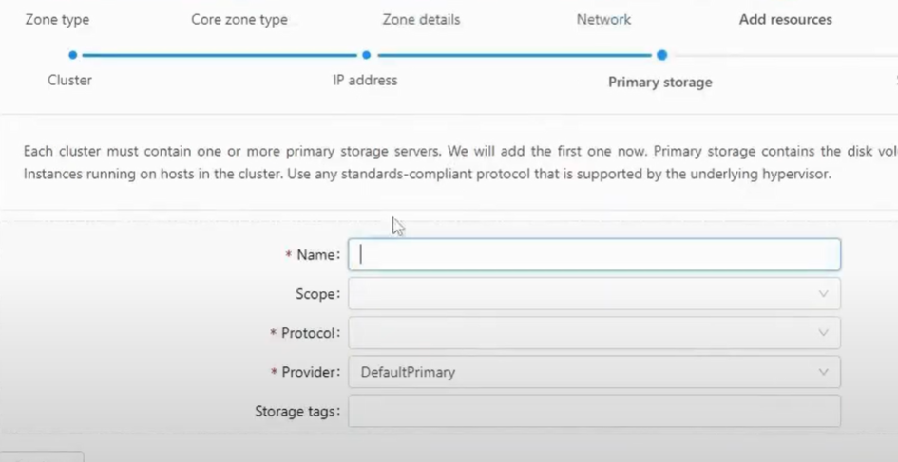Viewport: 898px width, 462px height.
Task: Click the Scope field label
Action: click(x=317, y=294)
